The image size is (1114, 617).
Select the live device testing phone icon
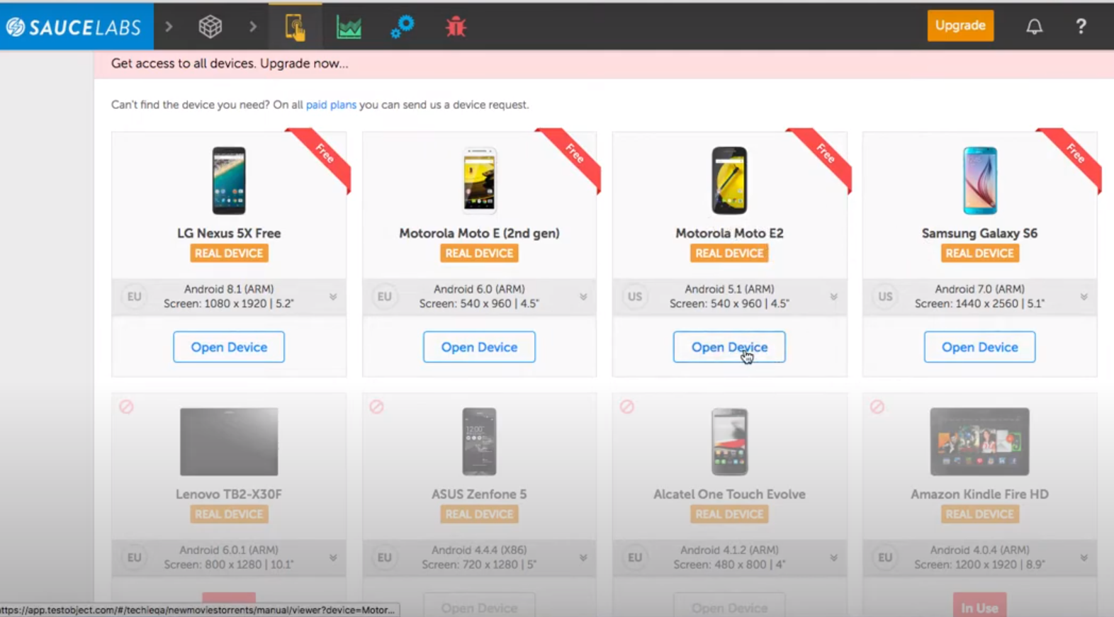coord(295,27)
